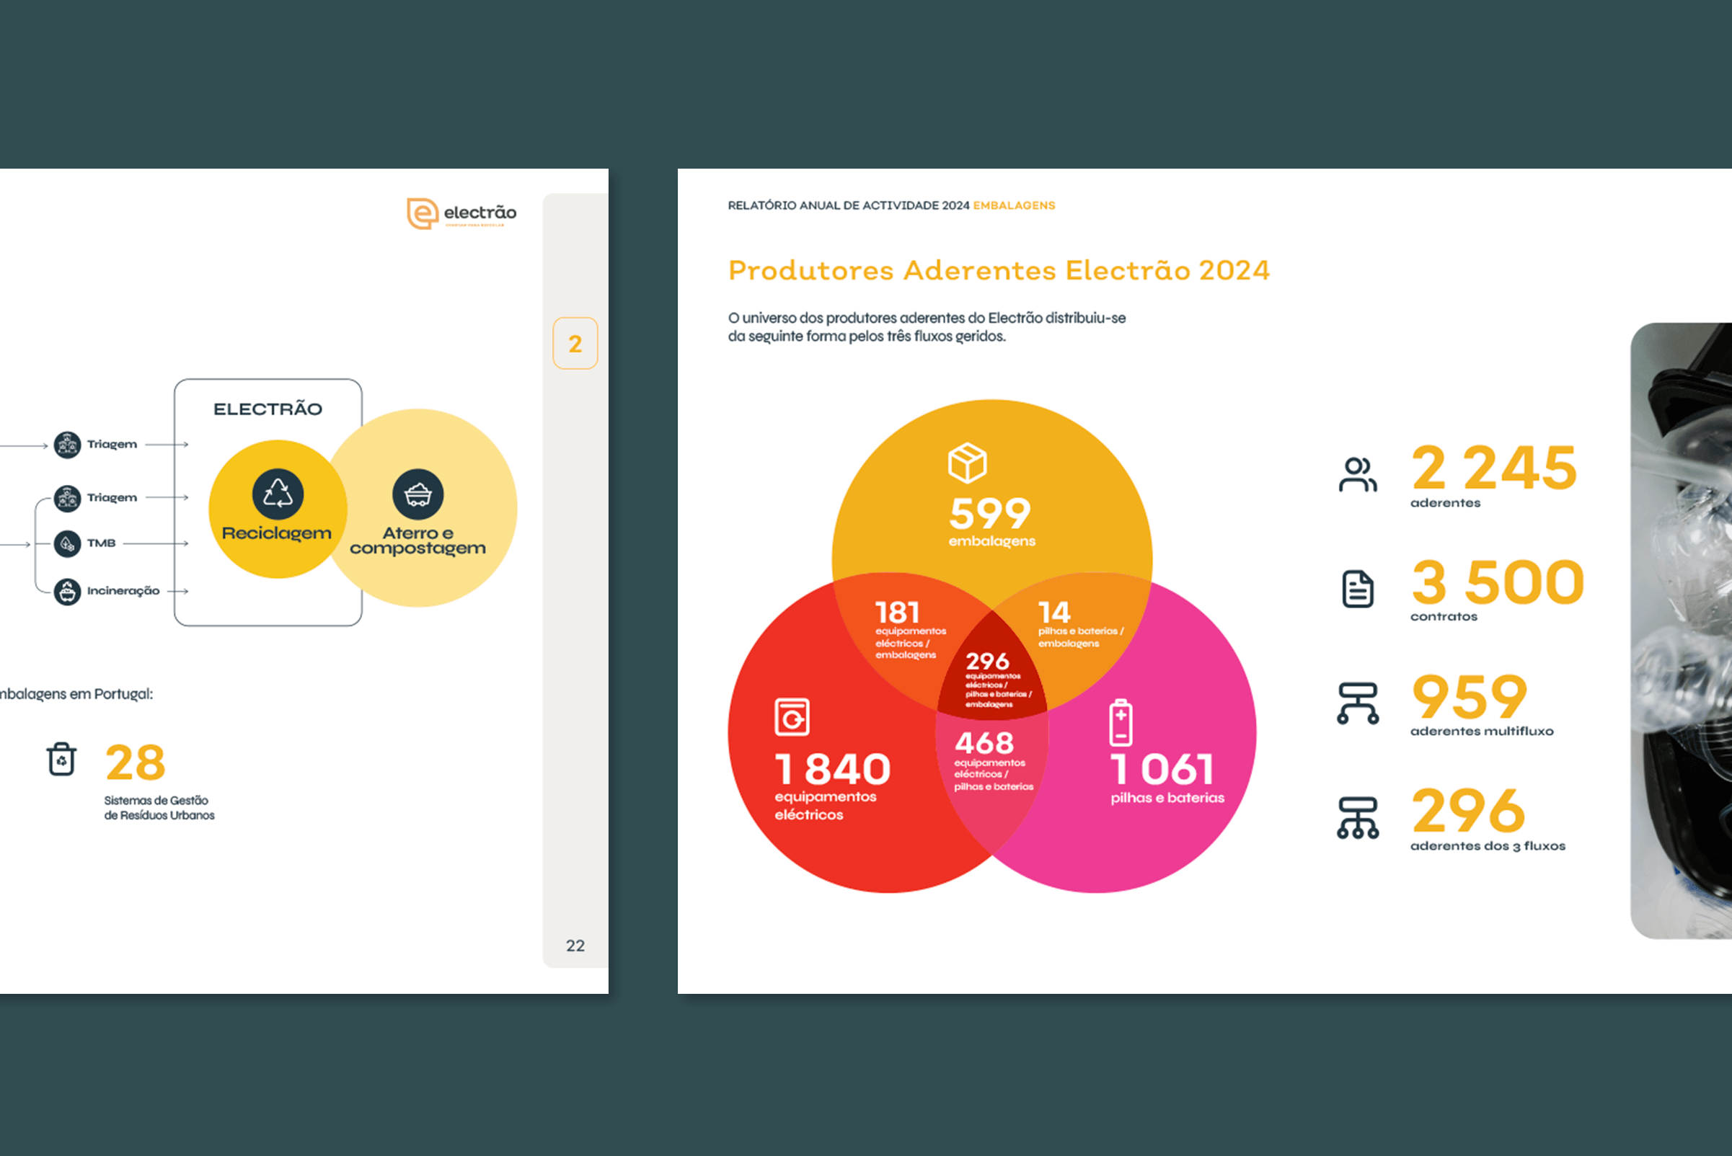
Task: Click the people icon beside 2 245 aderentes
Action: point(1357,475)
